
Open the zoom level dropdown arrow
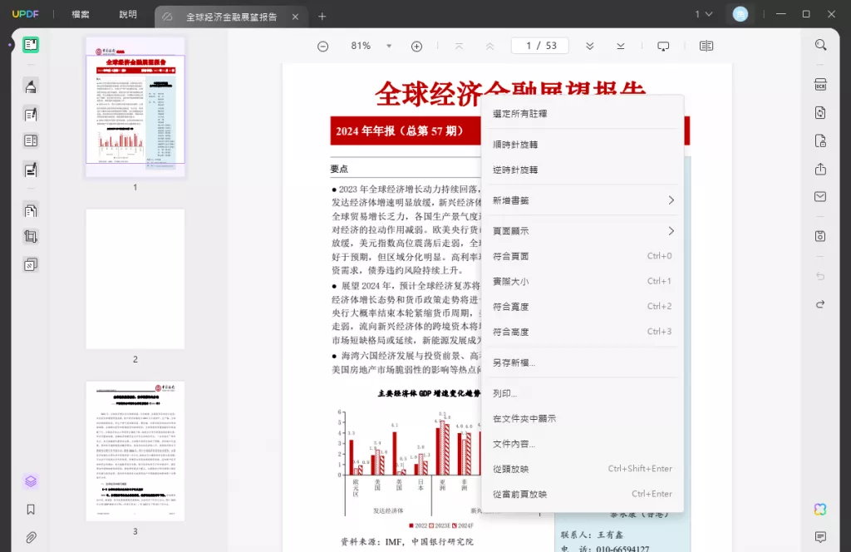[389, 46]
